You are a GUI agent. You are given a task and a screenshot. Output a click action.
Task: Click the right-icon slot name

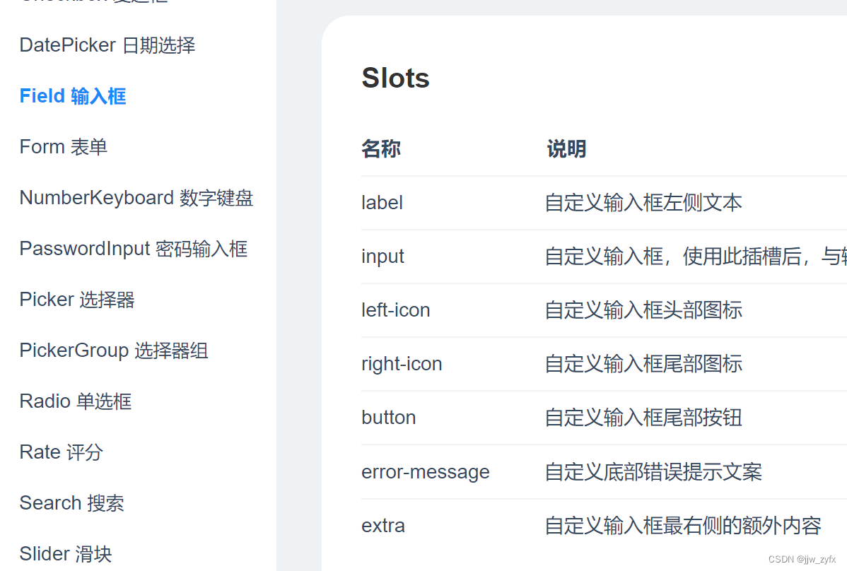tap(402, 363)
